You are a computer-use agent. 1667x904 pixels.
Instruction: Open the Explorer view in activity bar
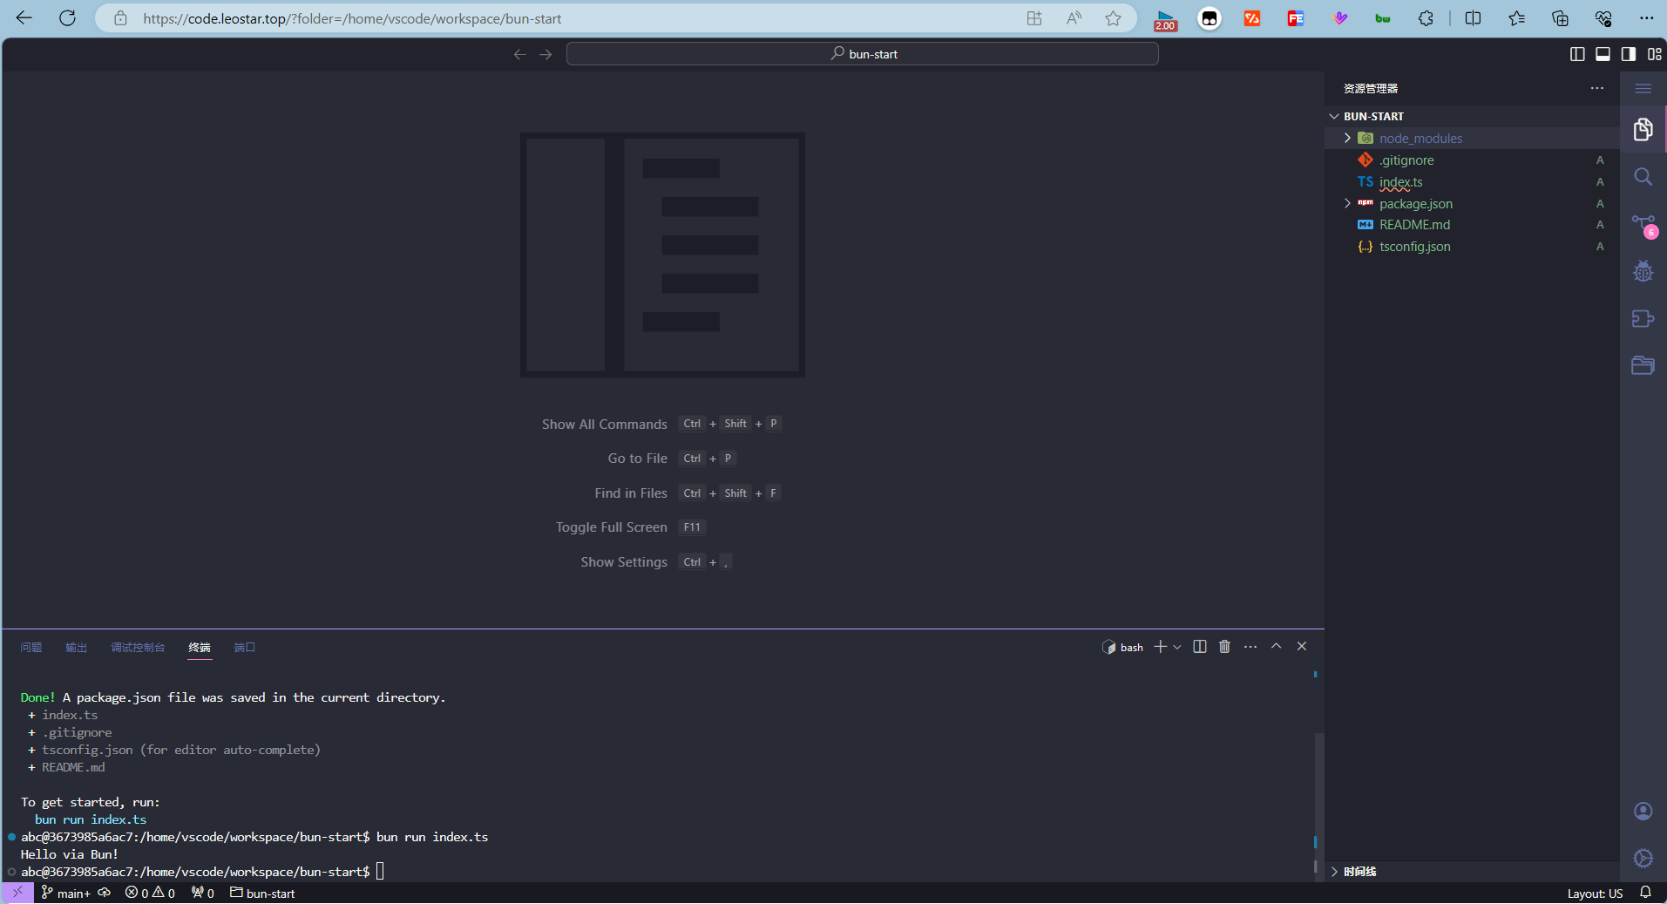pos(1643,130)
